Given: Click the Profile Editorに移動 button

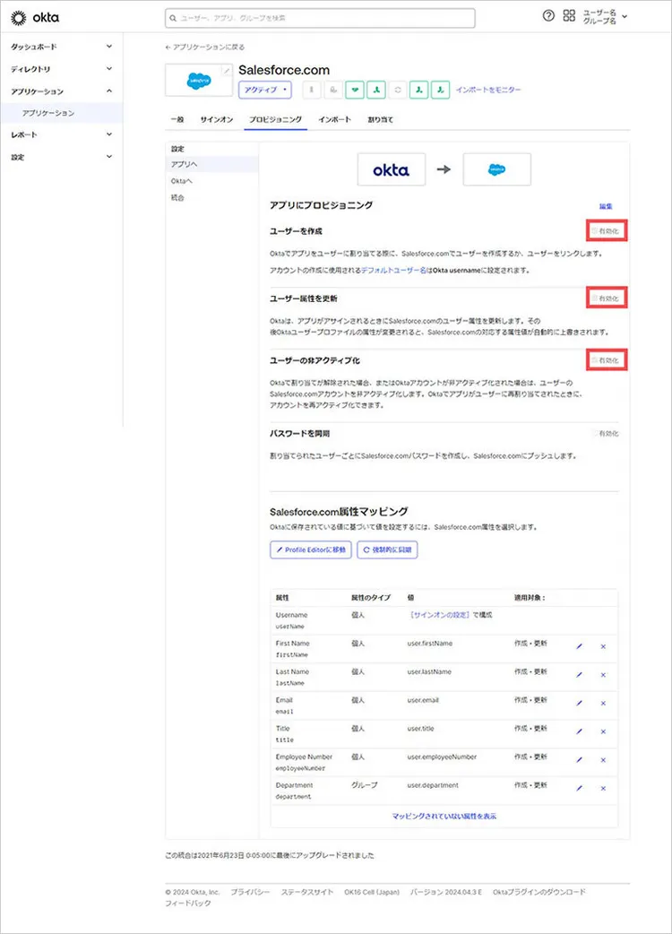Looking at the screenshot, I should tap(311, 549).
